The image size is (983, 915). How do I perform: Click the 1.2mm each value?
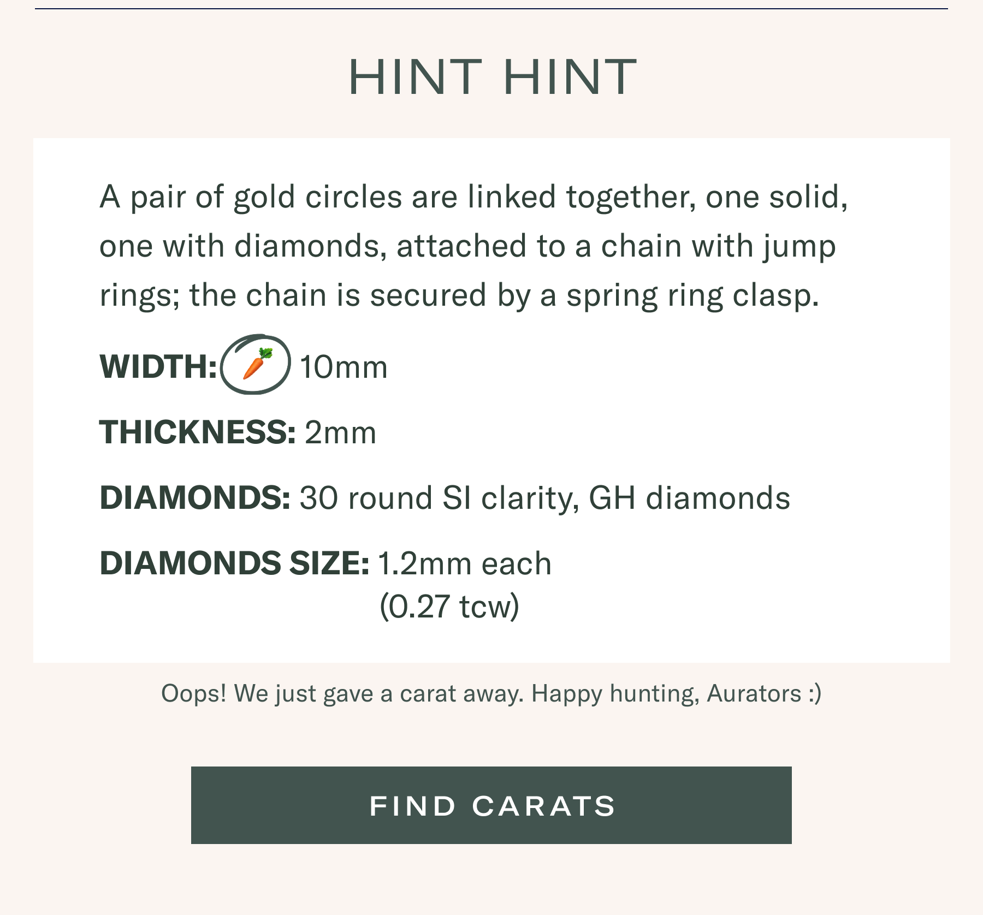[464, 563]
